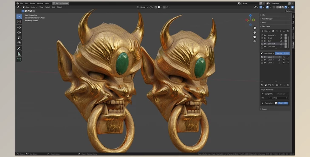Screen dimensions: 310x157
Task: Switch perspective/orthographic view grid icon
Action: coord(254,41)
